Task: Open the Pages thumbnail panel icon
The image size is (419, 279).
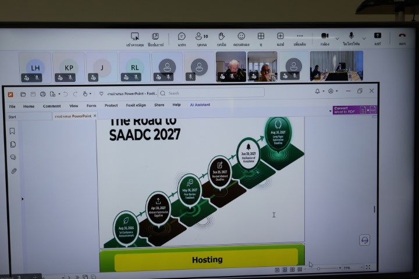Action: coord(13,144)
